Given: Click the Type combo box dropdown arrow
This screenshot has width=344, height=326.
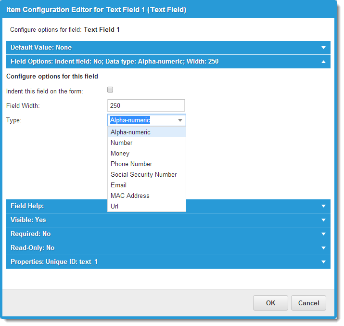Looking at the screenshot, I should [x=180, y=120].
